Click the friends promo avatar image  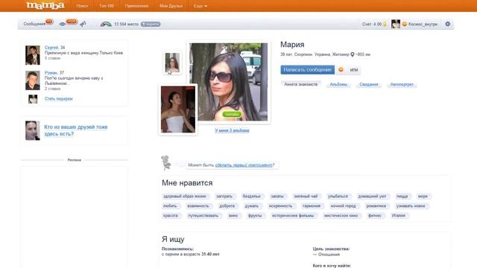33,130
